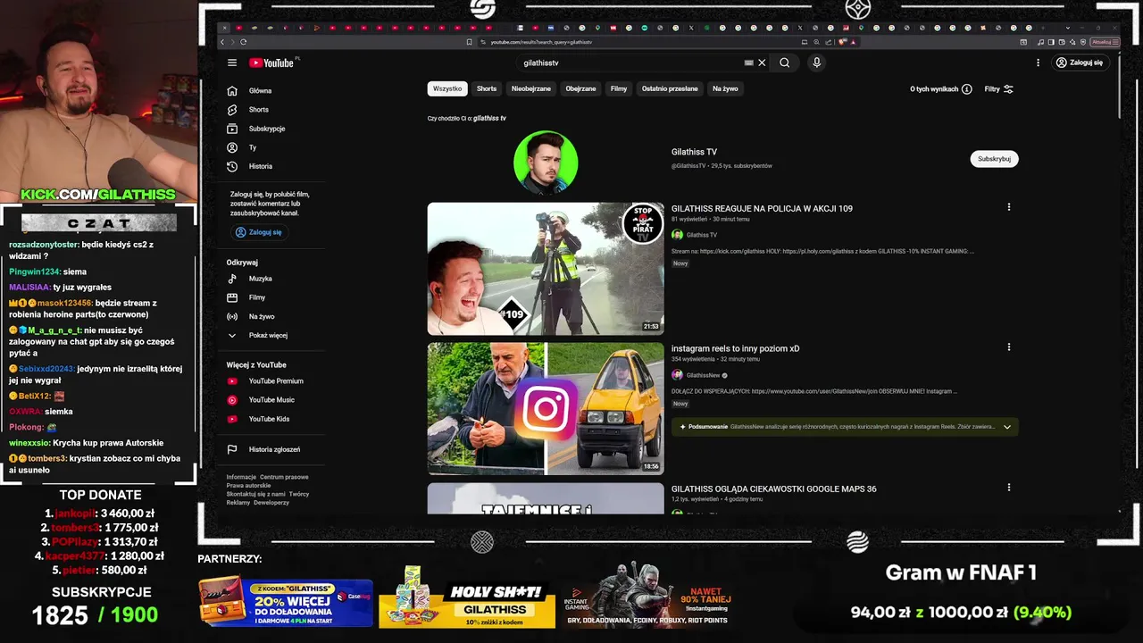Open the Gilathiss TV channel name

tap(694, 152)
